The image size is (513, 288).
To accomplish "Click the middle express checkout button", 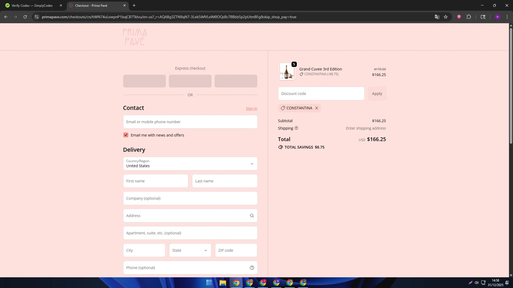I will click(x=190, y=81).
